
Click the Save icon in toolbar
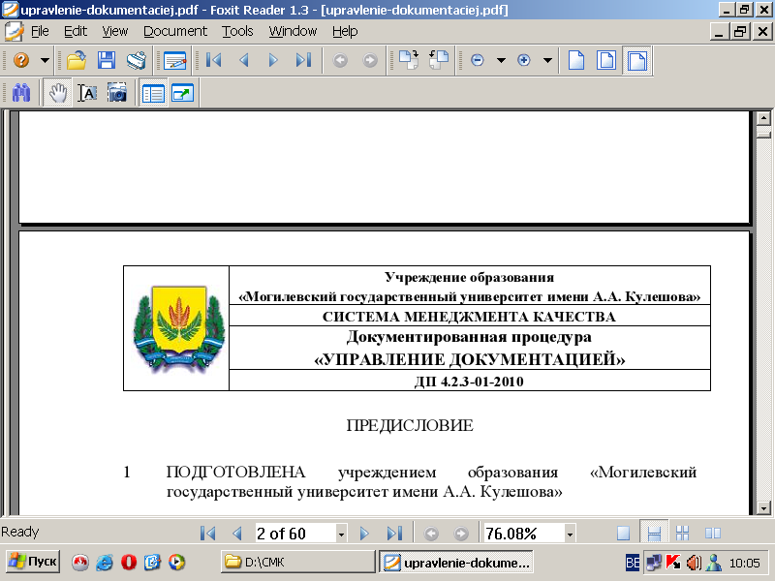pyautogui.click(x=107, y=60)
